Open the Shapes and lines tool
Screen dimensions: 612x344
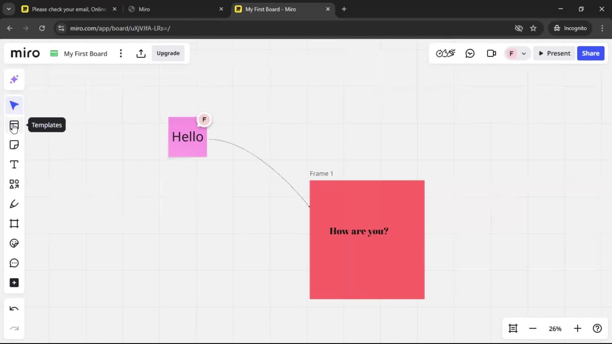tap(14, 184)
